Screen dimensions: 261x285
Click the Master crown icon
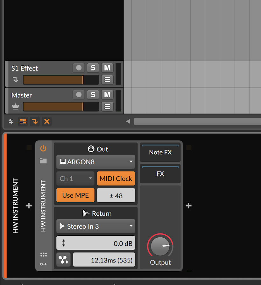pyautogui.click(x=16, y=106)
